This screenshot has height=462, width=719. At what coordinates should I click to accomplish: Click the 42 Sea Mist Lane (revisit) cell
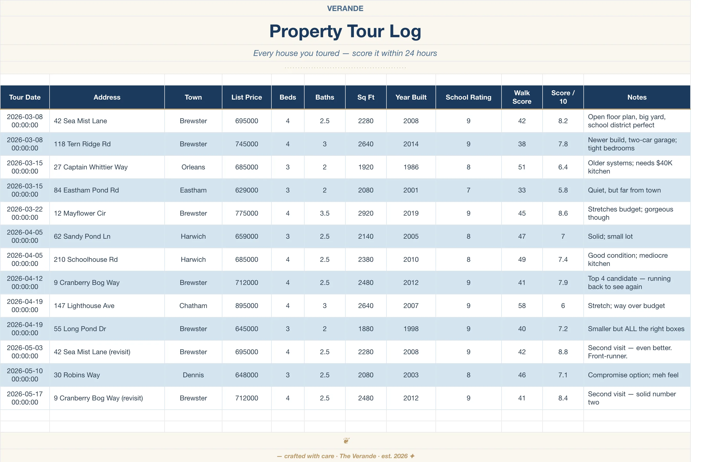[x=107, y=352]
